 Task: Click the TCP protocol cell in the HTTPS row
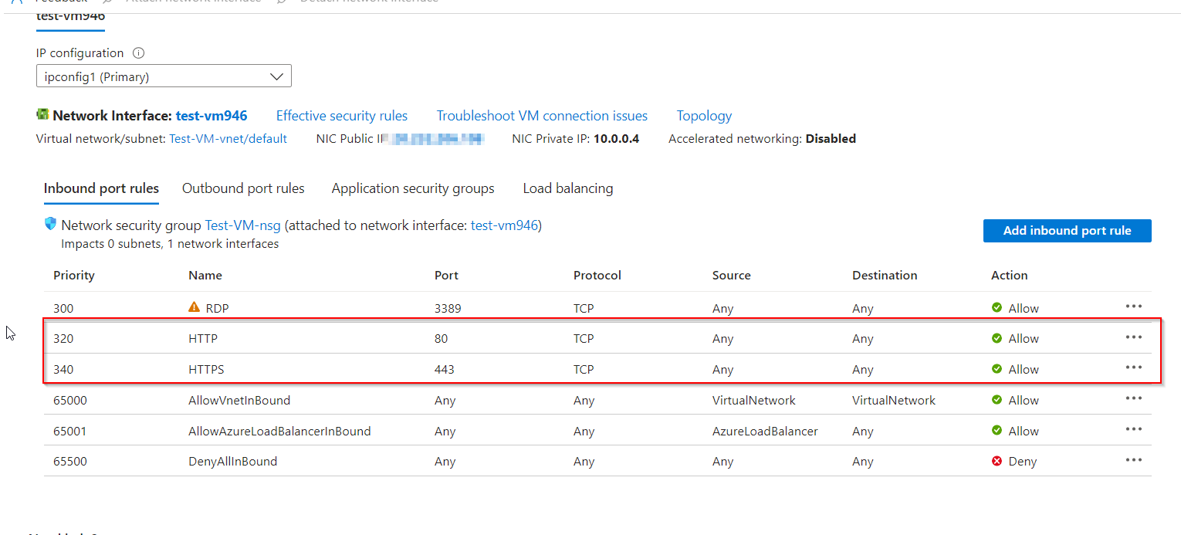tap(584, 370)
